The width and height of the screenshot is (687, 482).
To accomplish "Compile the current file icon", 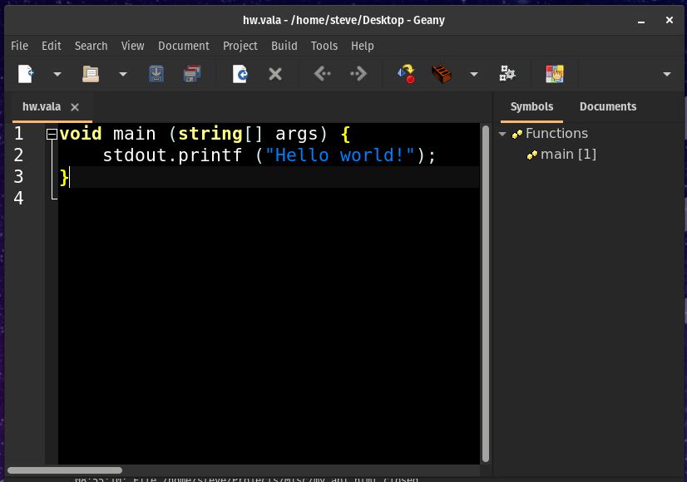I will (x=406, y=74).
